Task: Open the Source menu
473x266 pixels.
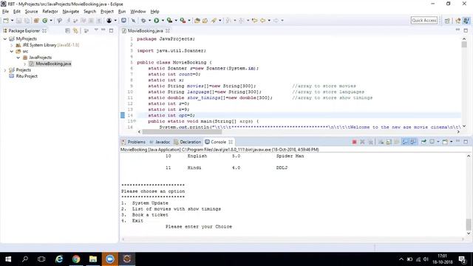Action: (31, 12)
